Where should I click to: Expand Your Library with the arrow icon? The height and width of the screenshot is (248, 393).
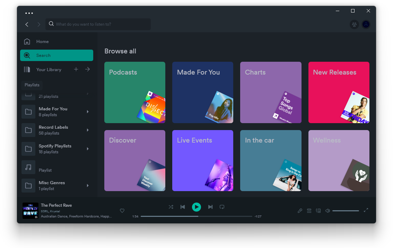coord(87,69)
